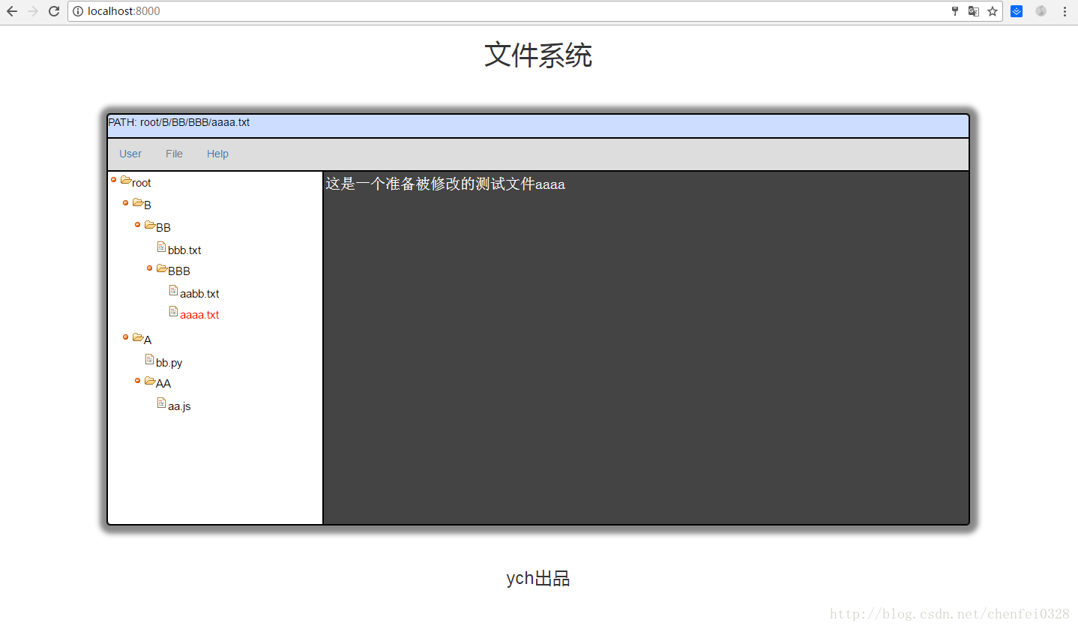Click the file icon next to aa.js
Image resolution: width=1078 pixels, height=629 pixels.
[x=161, y=403]
